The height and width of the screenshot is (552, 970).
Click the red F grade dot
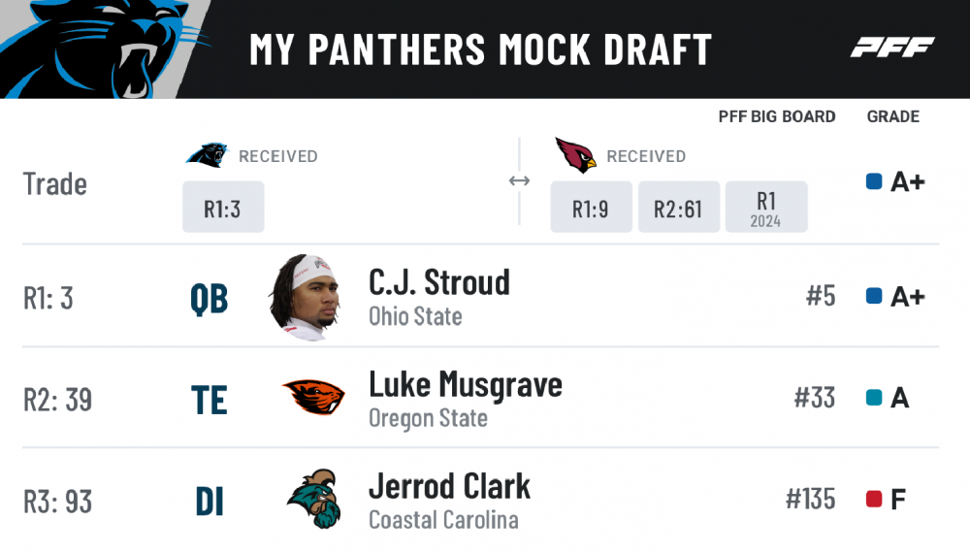[873, 500]
